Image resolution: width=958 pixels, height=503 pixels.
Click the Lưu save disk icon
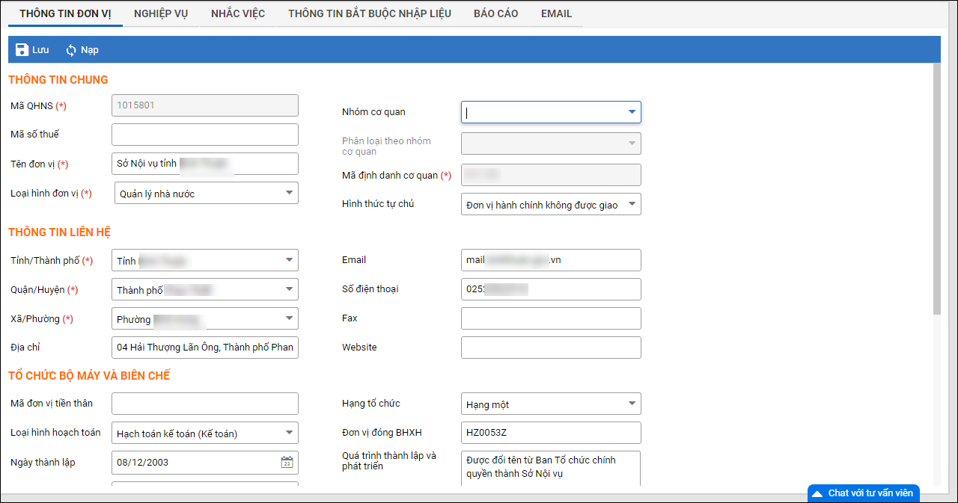[22, 50]
